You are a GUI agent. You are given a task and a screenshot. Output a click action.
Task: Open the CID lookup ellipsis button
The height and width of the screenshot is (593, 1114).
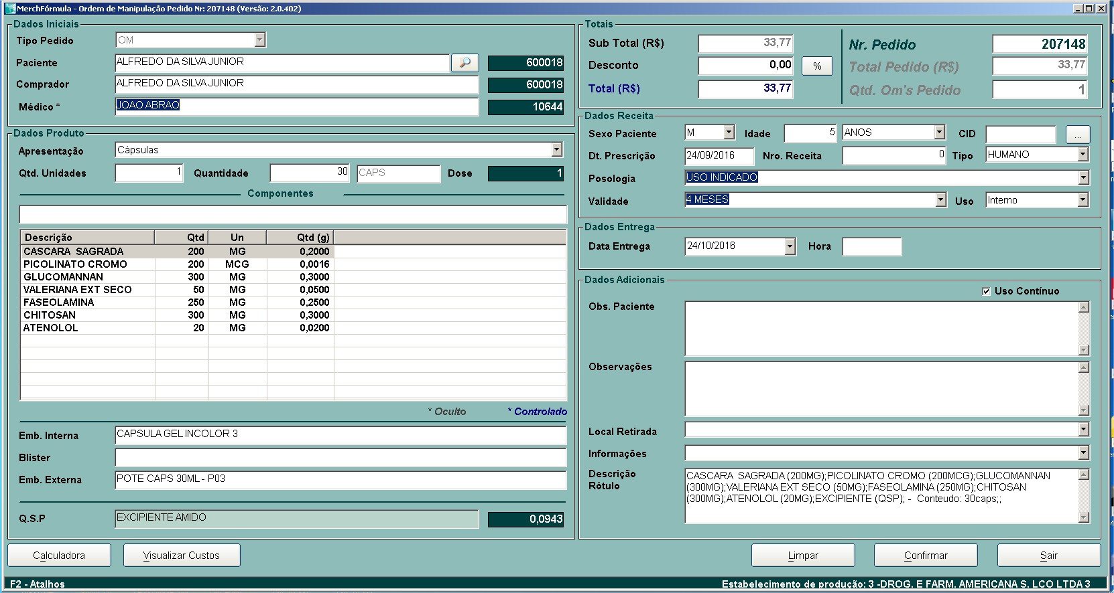click(1077, 135)
